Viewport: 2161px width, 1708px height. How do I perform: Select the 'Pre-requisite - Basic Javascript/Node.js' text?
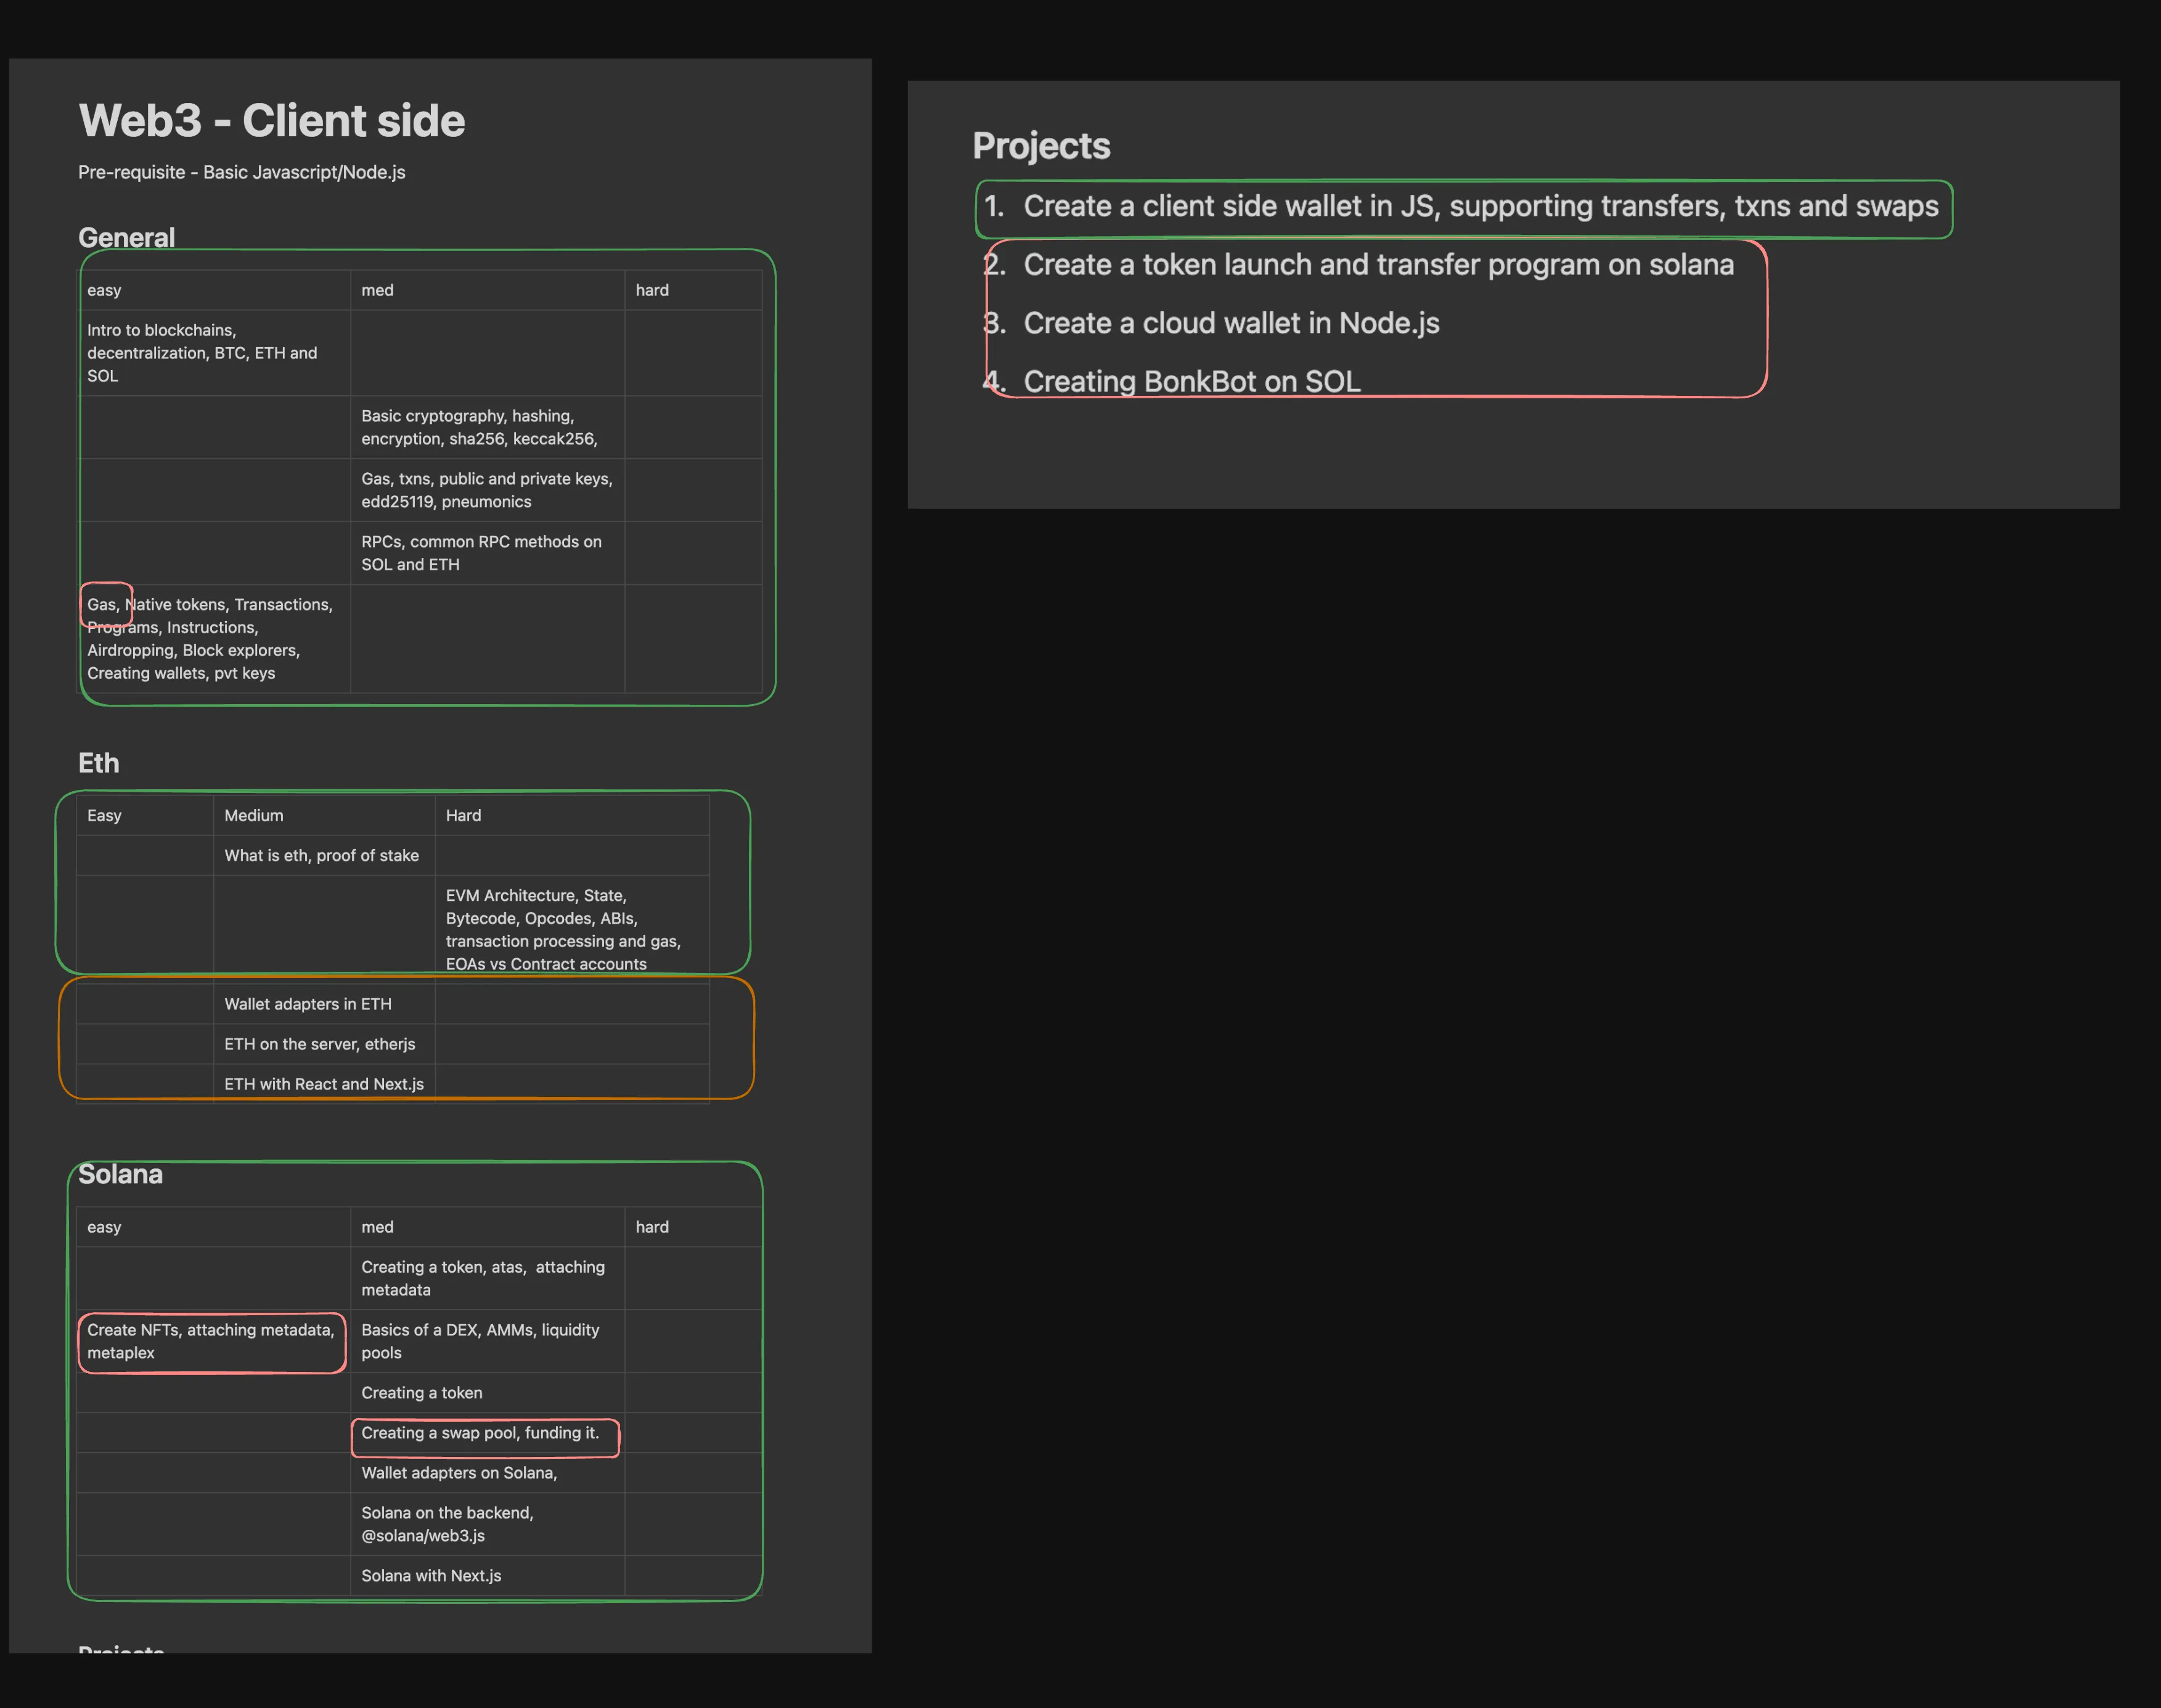tap(242, 172)
